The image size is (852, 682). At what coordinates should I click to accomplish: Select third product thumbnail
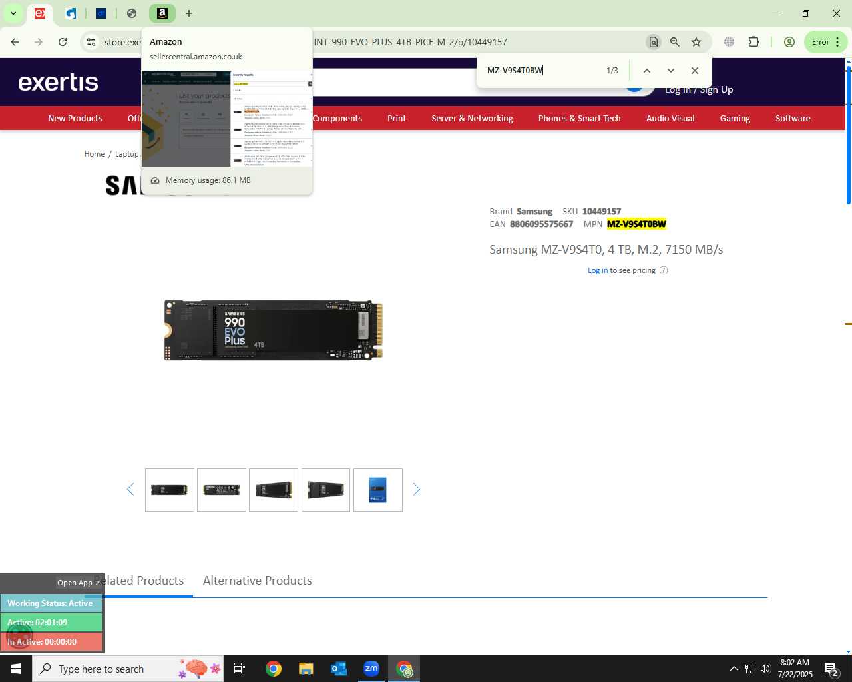point(274,490)
